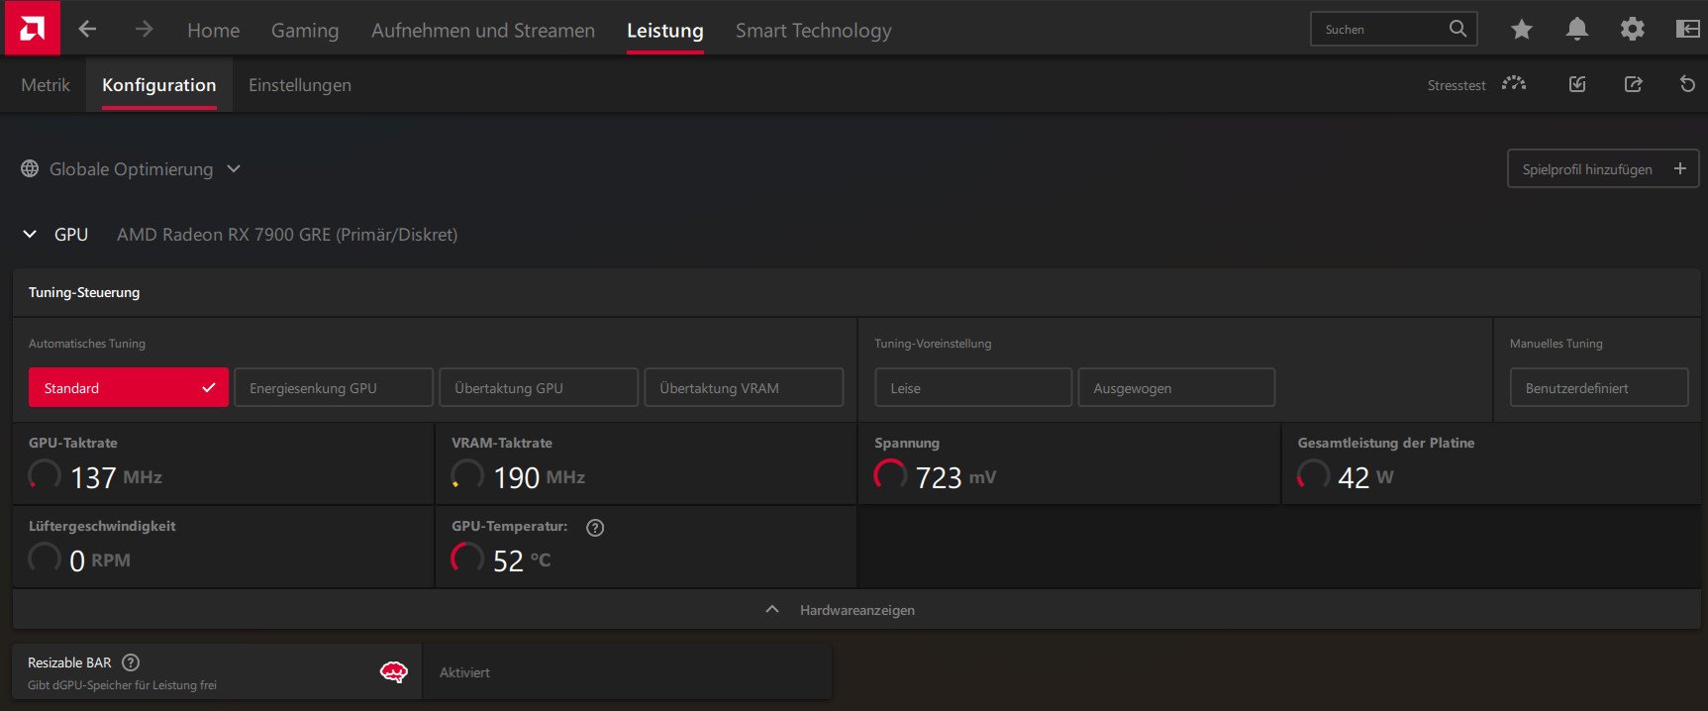Click plus icon on Spielprofil hinzufügen
The image size is (1708, 711).
[1680, 168]
